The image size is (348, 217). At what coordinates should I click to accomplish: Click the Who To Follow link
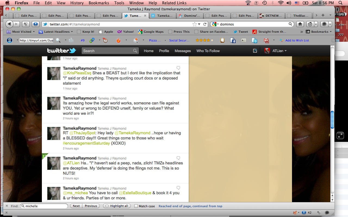208,51
